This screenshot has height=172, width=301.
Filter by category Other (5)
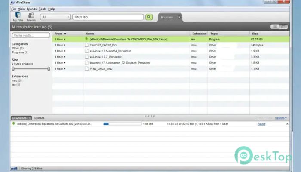pyautogui.click(x=18, y=48)
